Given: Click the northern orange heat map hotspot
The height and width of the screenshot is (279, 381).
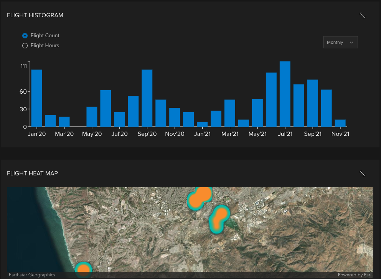Looking at the screenshot, I should pyautogui.click(x=200, y=196).
